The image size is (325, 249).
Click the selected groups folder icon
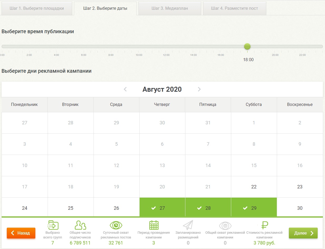tap(53, 225)
